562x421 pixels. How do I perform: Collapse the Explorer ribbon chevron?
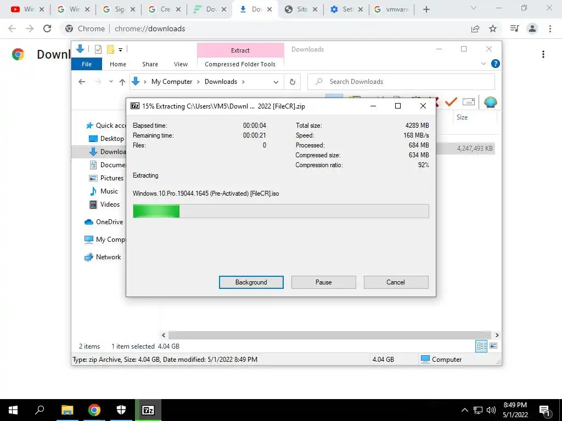click(x=483, y=64)
